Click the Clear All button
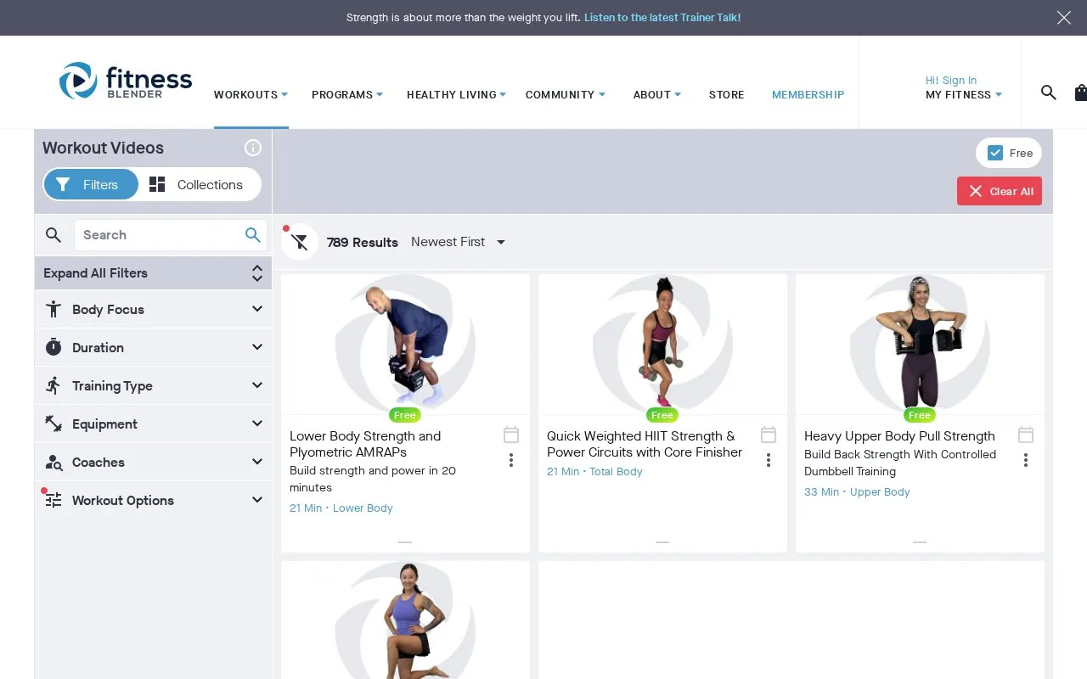The image size is (1087, 679). click(x=1000, y=191)
